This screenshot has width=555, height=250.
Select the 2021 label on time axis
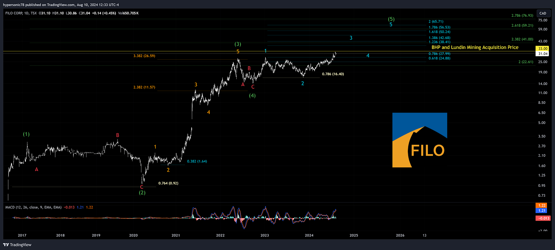176,235
